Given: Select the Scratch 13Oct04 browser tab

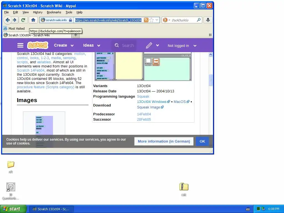Looking at the screenshot, I should coord(37,35).
